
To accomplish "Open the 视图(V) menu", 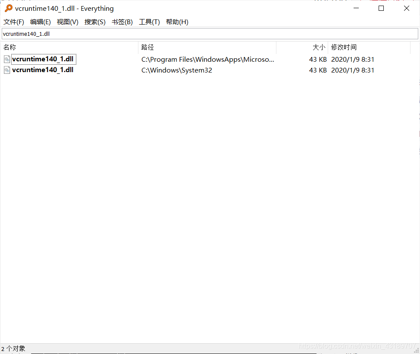I will click(x=67, y=22).
